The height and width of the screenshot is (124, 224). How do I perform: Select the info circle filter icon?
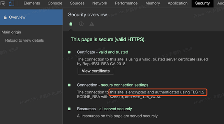(x=81, y=24)
